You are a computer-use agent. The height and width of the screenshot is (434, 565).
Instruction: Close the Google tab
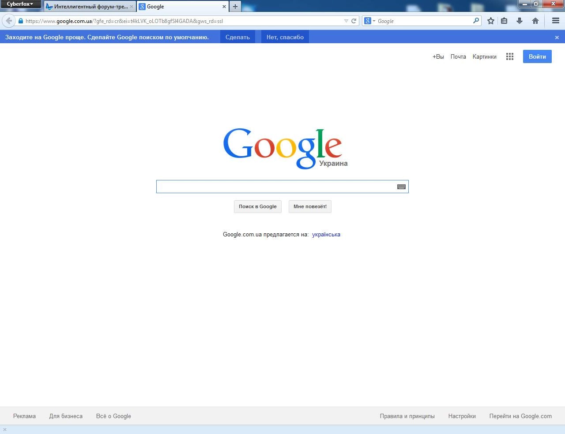pyautogui.click(x=224, y=7)
